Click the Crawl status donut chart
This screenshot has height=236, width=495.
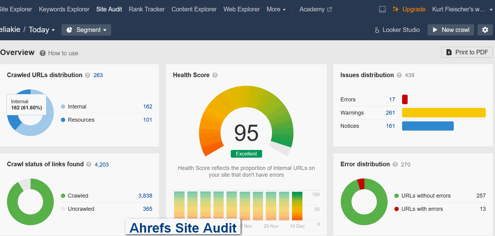tap(30, 202)
